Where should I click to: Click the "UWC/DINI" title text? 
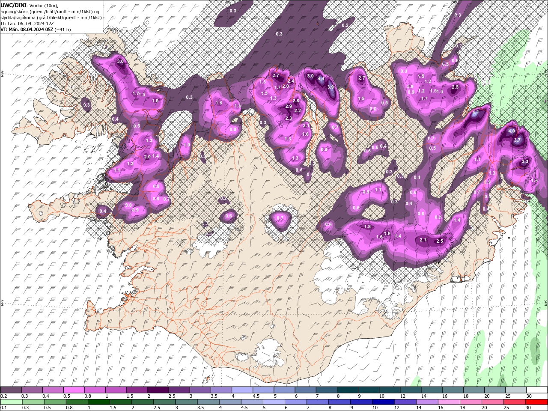click(14, 5)
